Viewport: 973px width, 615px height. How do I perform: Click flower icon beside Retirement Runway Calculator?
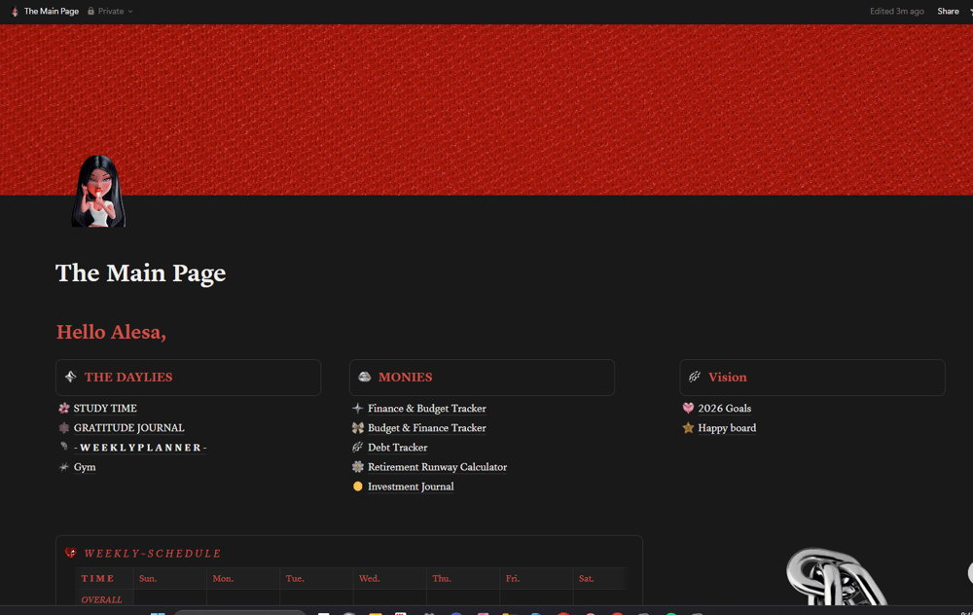tap(357, 467)
